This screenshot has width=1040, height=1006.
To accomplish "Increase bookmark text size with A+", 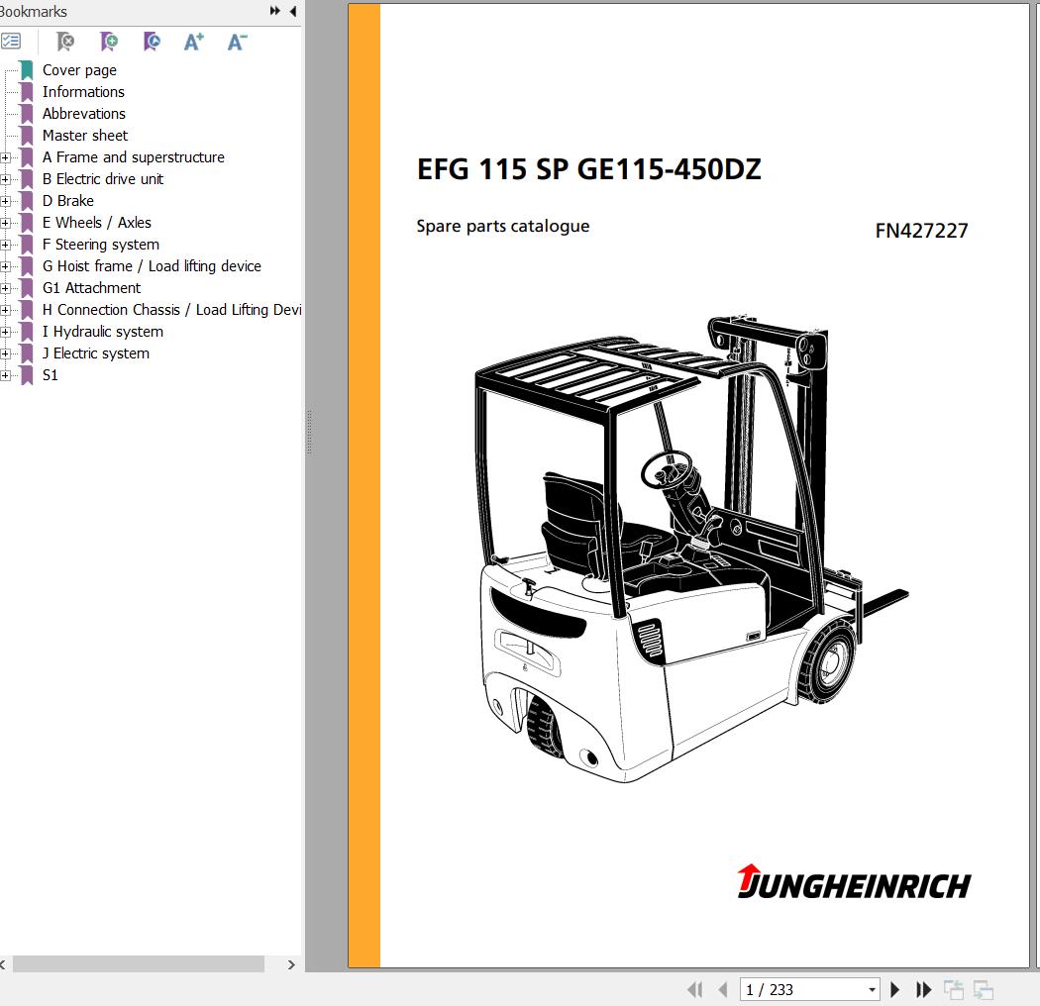I will click(x=194, y=42).
